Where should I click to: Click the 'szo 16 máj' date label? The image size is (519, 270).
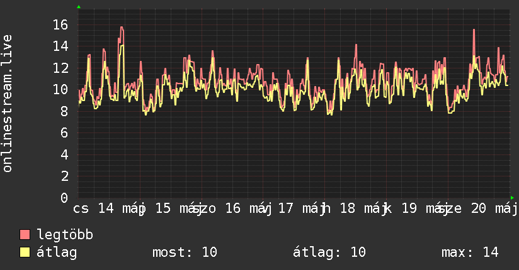click(x=232, y=208)
